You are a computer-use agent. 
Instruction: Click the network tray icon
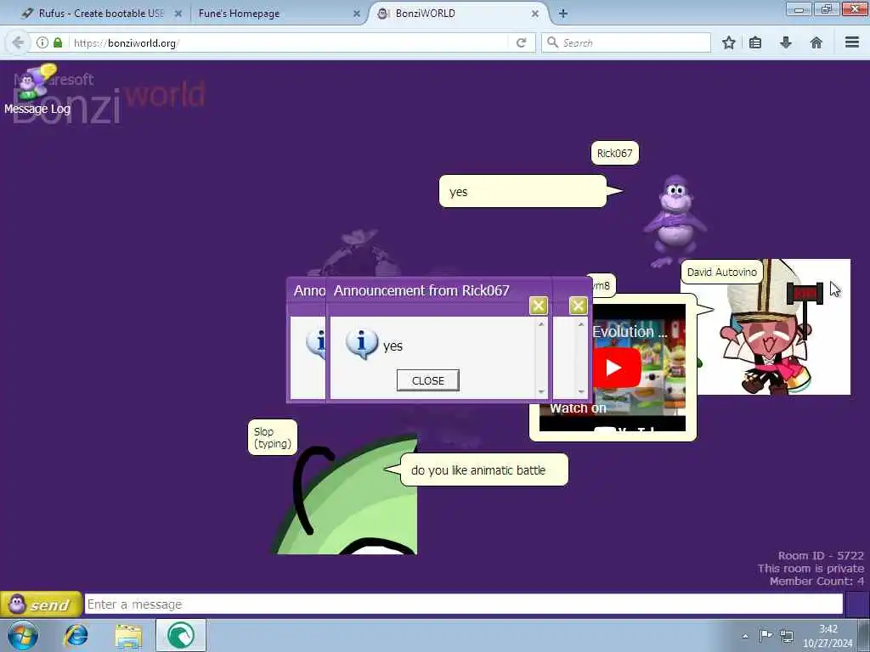pos(786,635)
